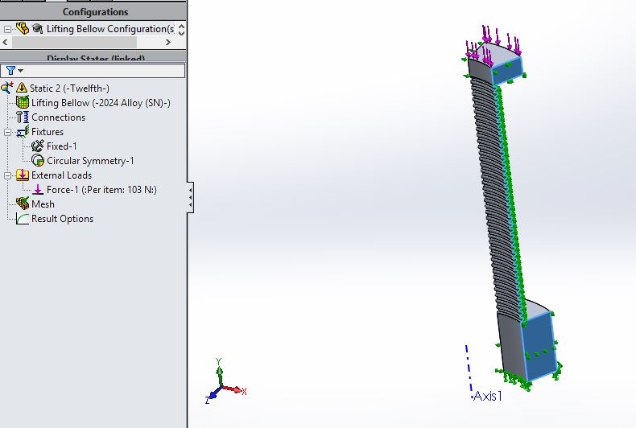This screenshot has height=428, width=636.
Task: Click the bellow model's blue top face
Action: (x=507, y=69)
